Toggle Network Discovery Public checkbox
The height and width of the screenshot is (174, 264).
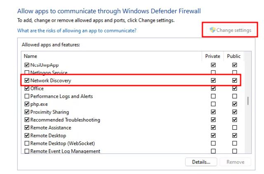point(235,81)
